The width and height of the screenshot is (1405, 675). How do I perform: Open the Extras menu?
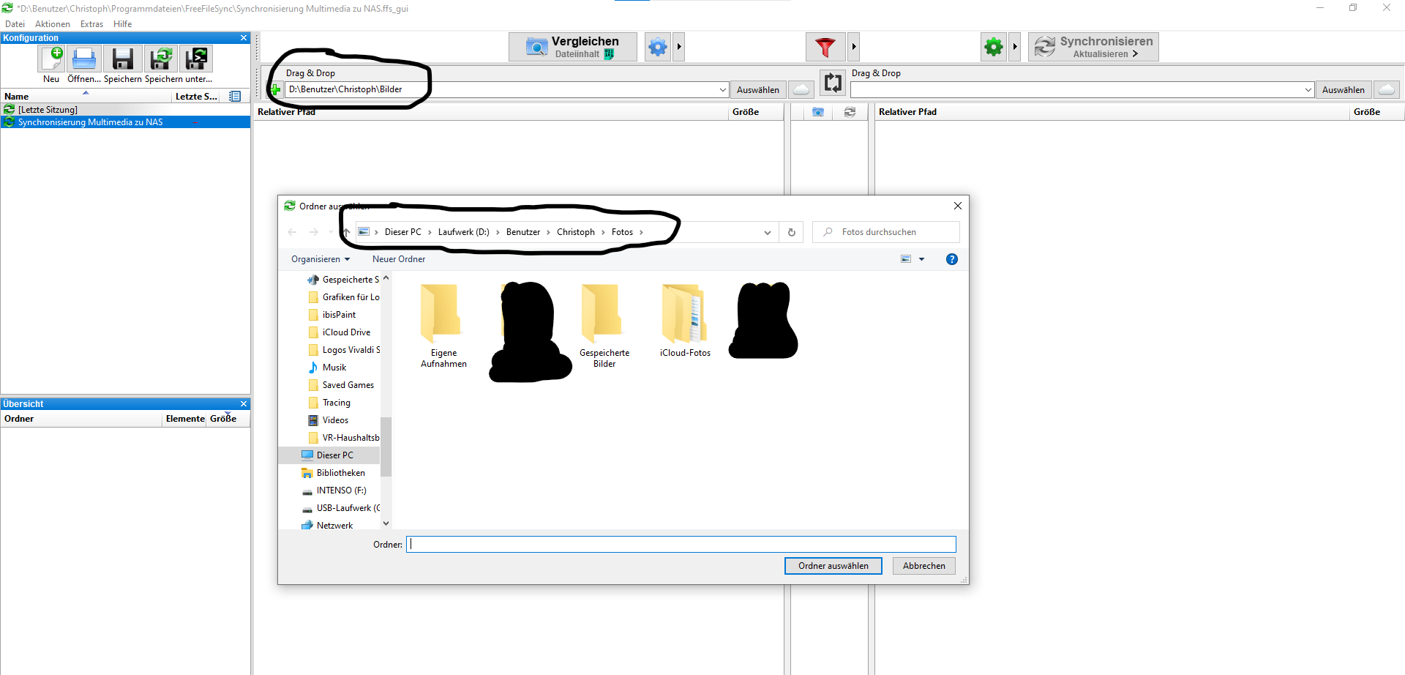click(91, 24)
